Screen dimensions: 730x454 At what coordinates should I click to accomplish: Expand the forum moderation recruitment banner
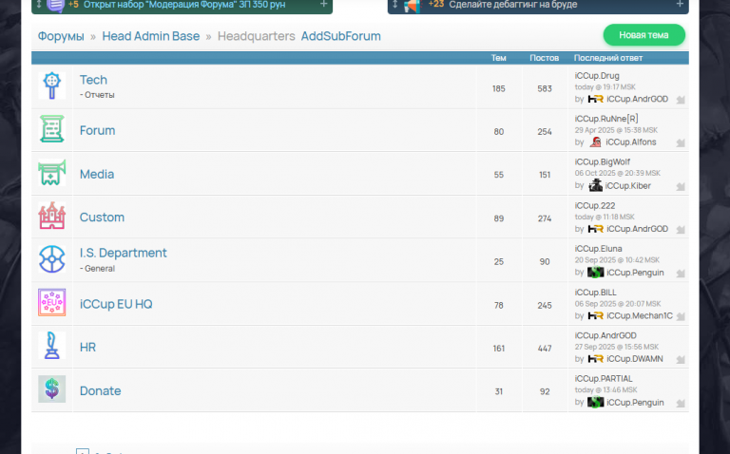[x=323, y=4]
